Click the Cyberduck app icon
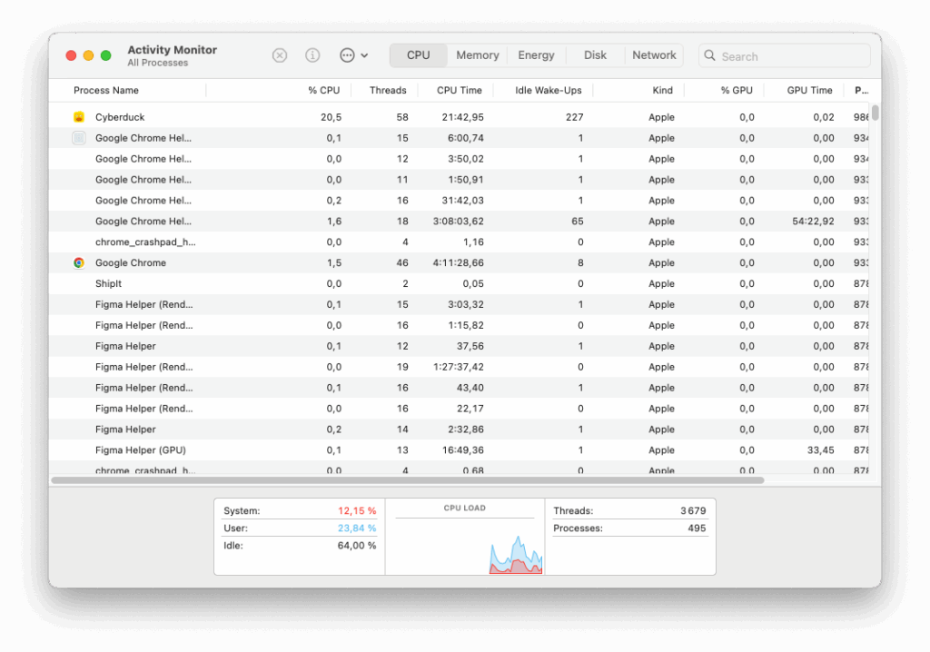This screenshot has width=930, height=652. coord(79,117)
